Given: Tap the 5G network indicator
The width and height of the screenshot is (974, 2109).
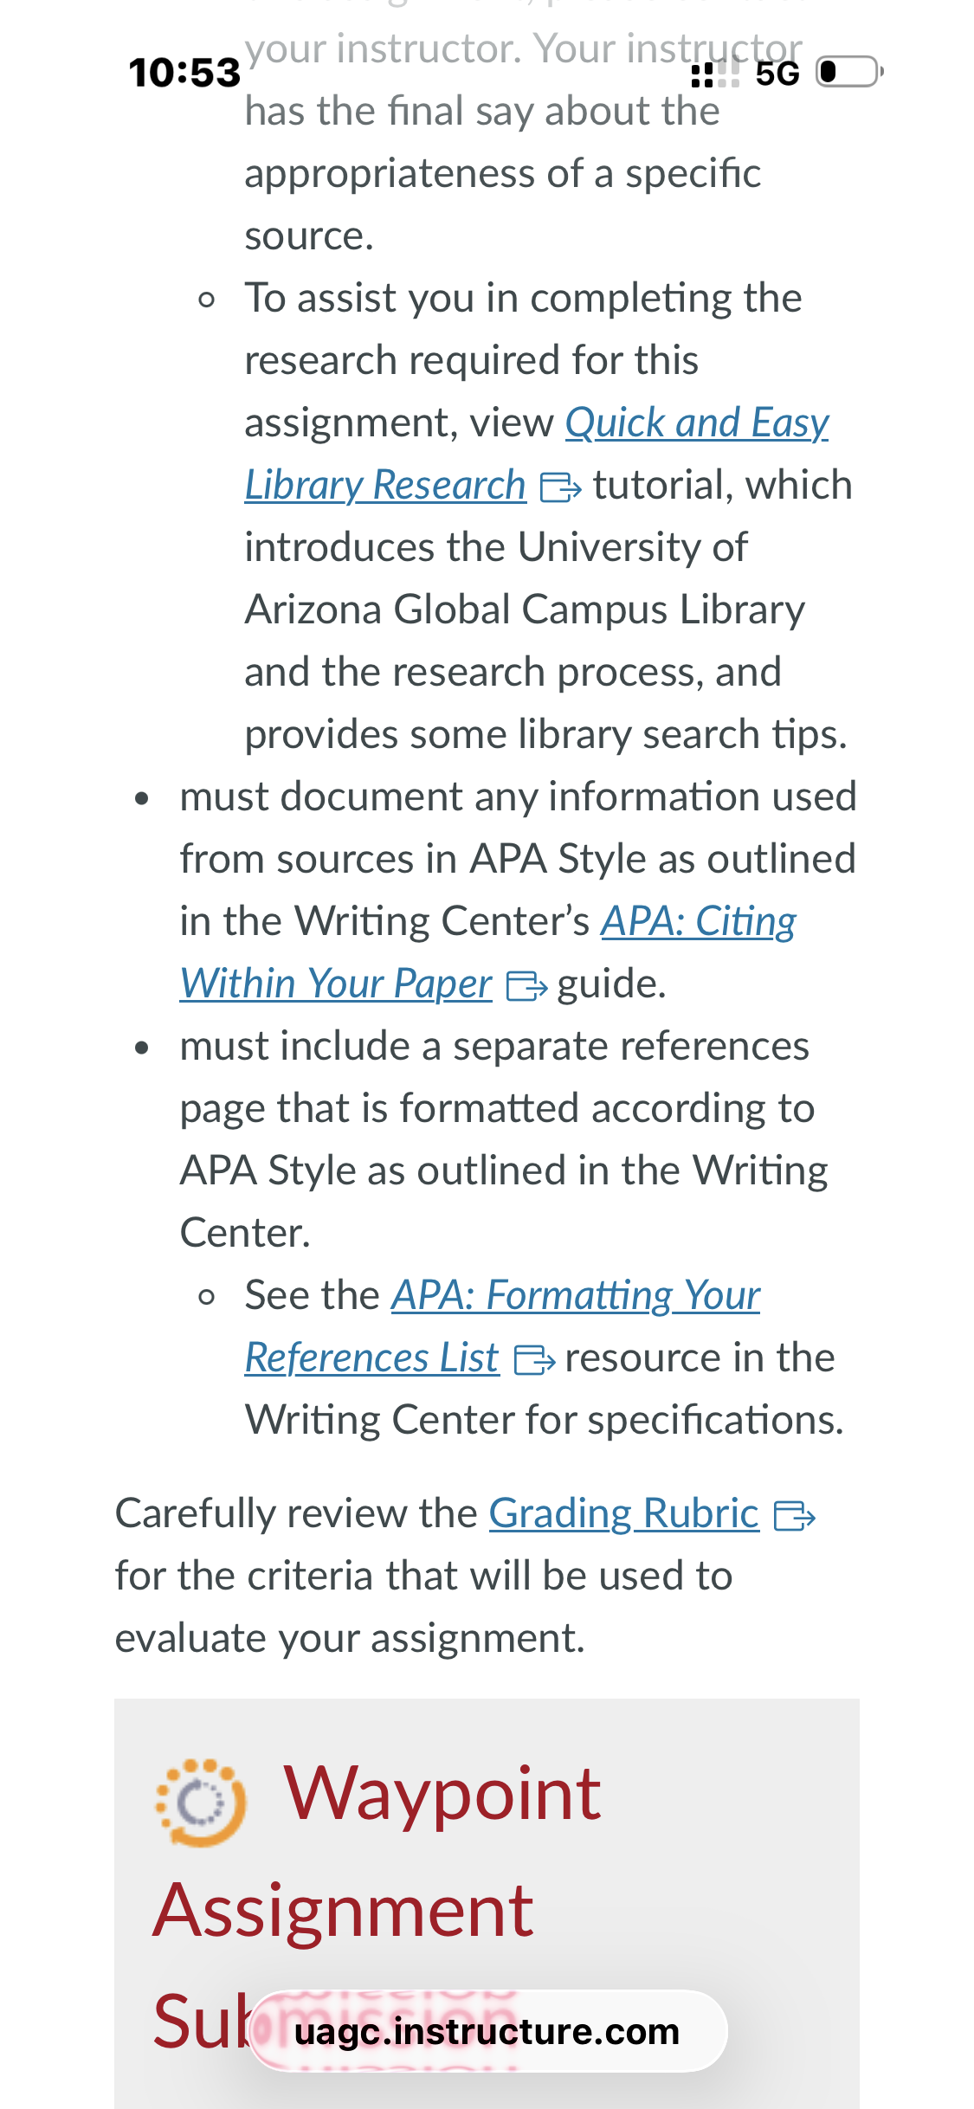Looking at the screenshot, I should click(x=777, y=74).
